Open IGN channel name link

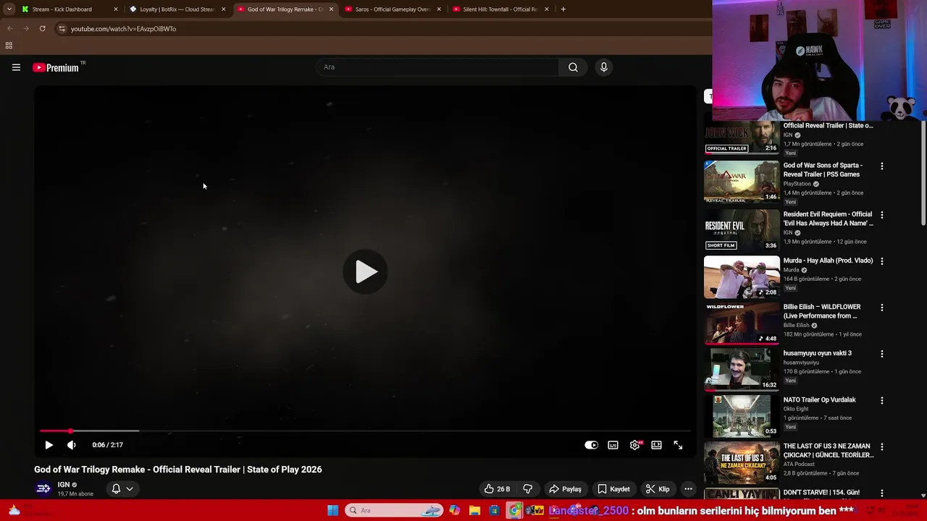tap(64, 485)
